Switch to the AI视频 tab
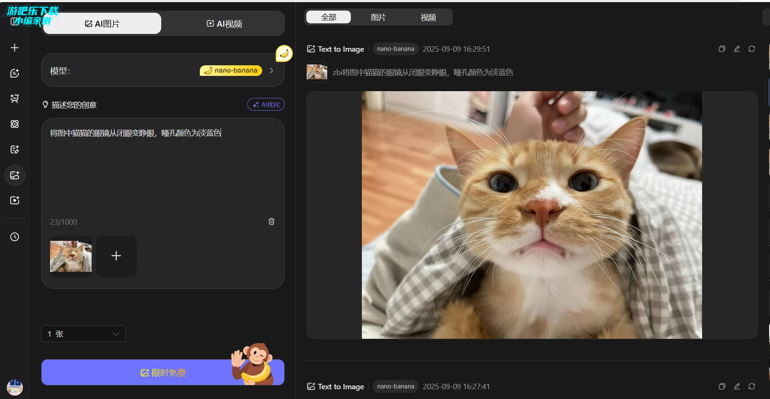Screen dimensions: 770x399 tap(224, 23)
